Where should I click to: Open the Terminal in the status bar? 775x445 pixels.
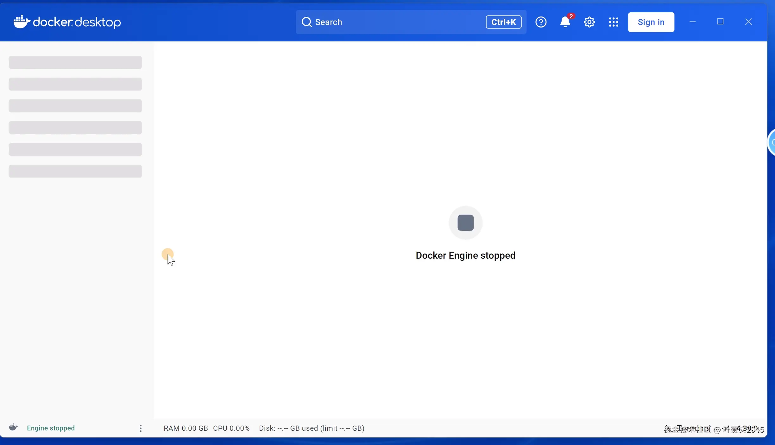tap(693, 428)
